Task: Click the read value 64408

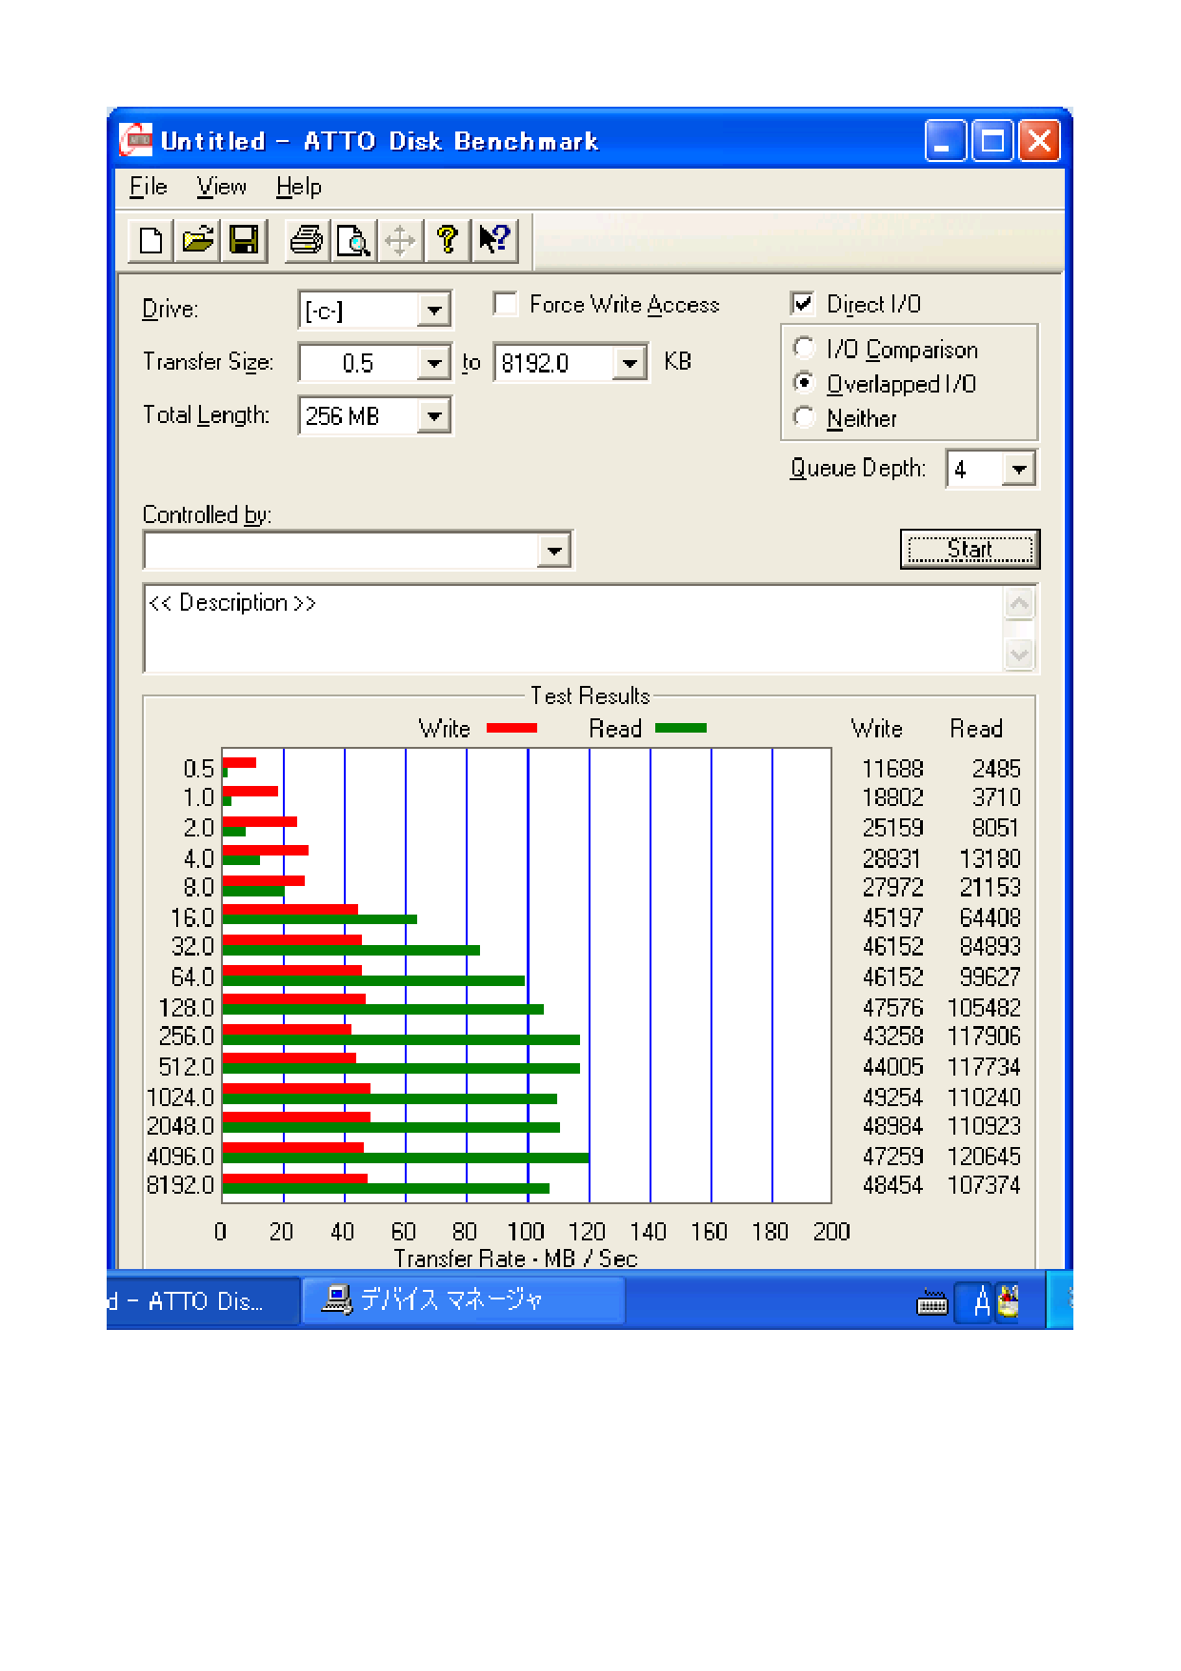Action: tap(991, 918)
